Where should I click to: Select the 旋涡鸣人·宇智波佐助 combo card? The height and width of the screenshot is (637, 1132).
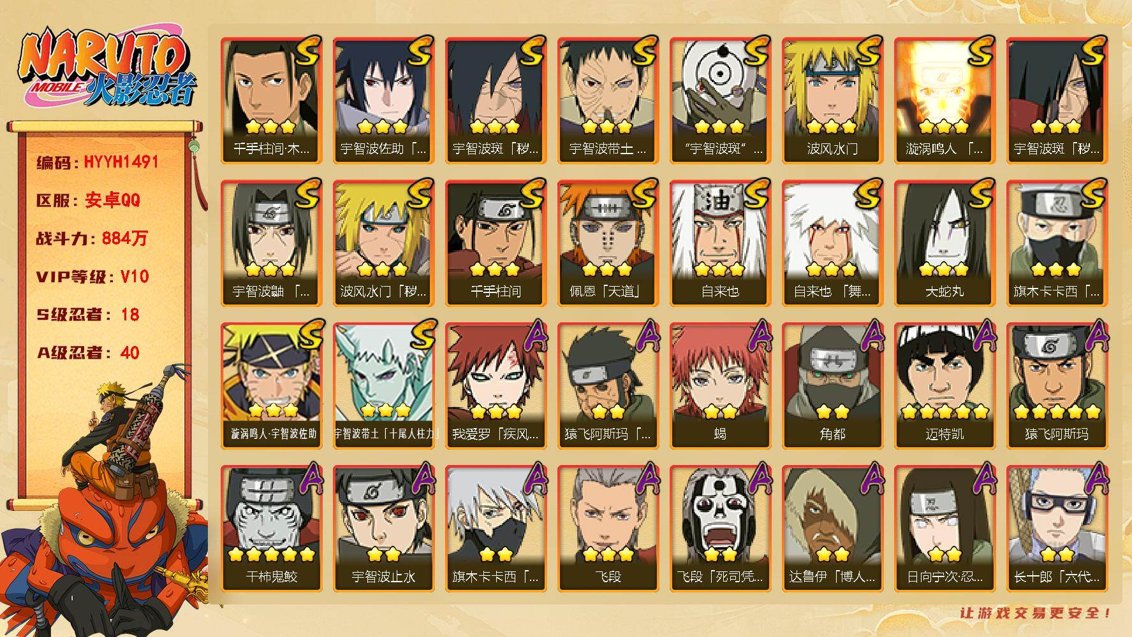click(x=271, y=386)
